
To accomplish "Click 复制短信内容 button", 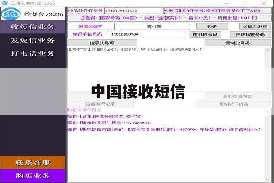I will (237, 96).
